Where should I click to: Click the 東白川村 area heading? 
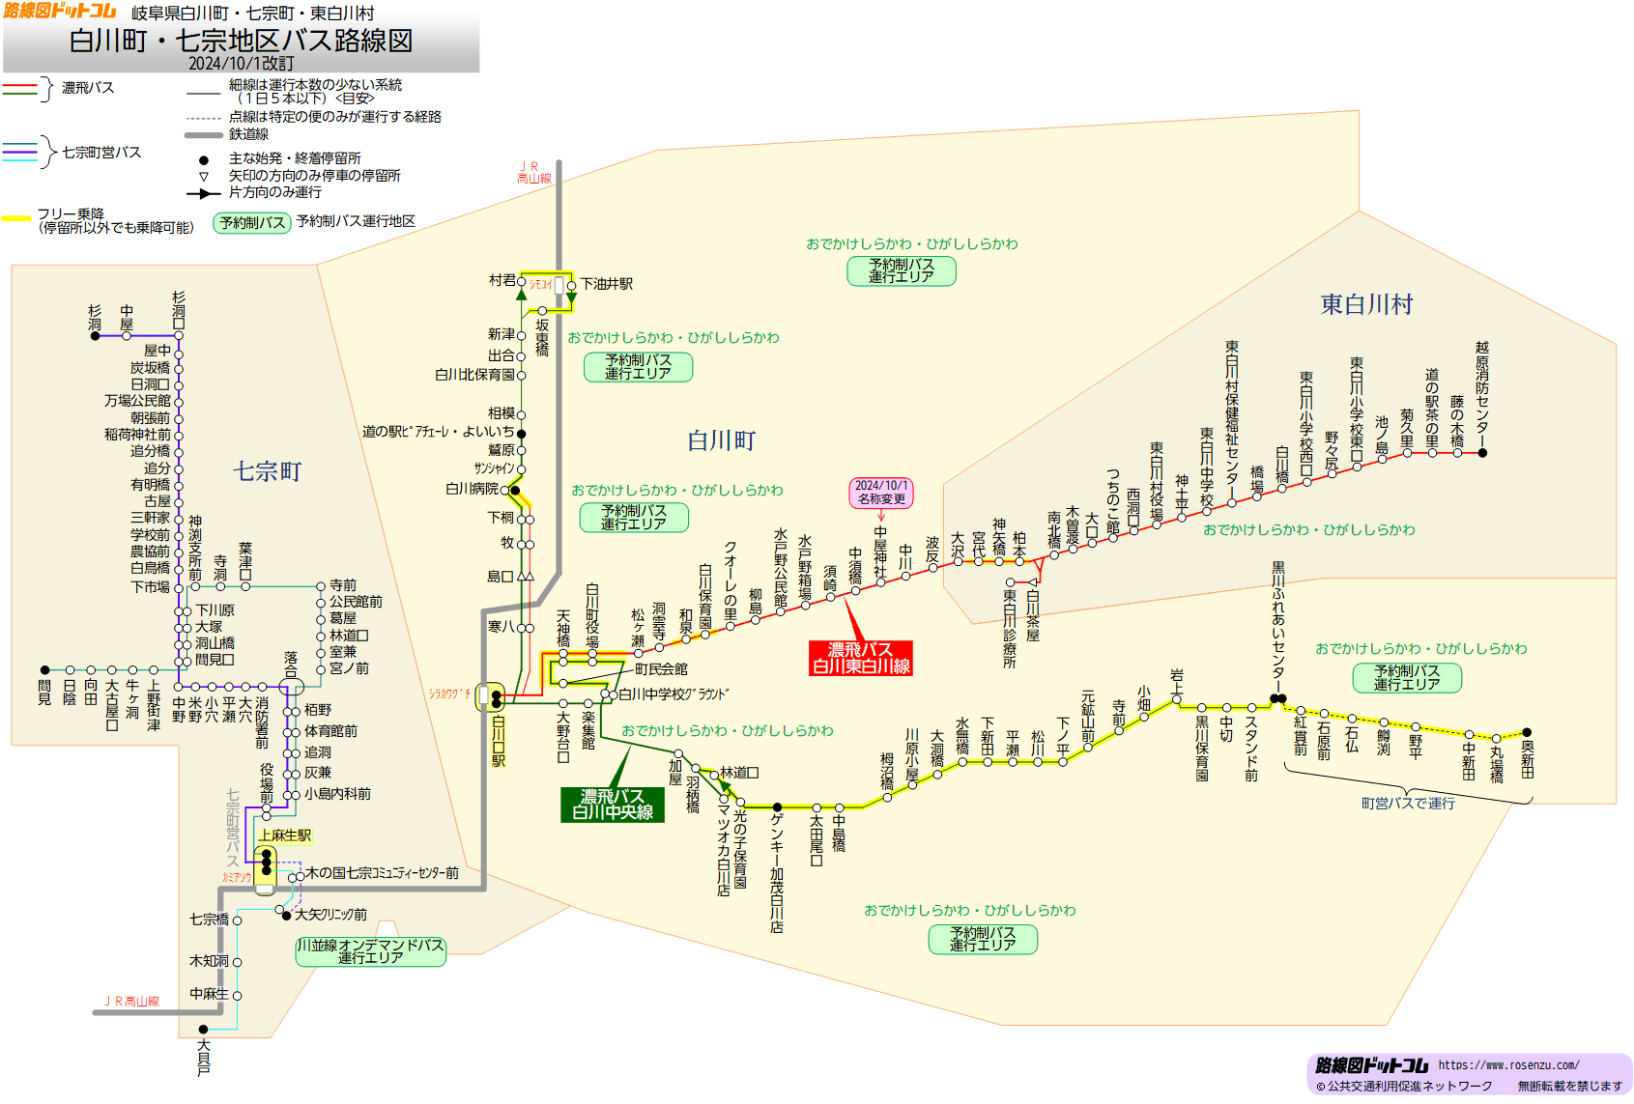click(x=1366, y=304)
